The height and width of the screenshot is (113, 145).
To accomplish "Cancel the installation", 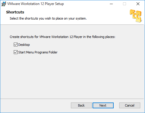I will click(130, 105).
